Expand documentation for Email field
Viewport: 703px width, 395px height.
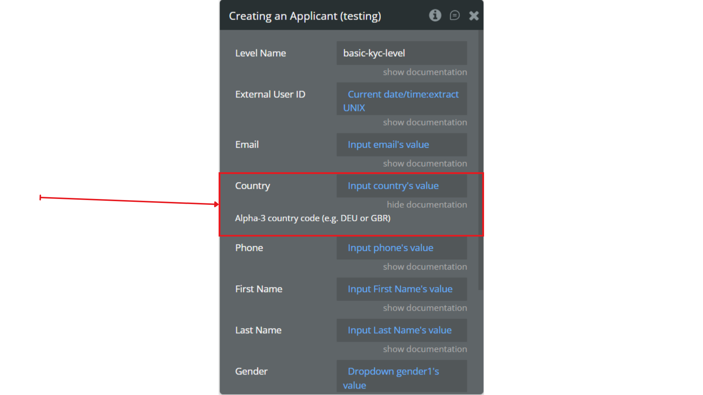(425, 163)
